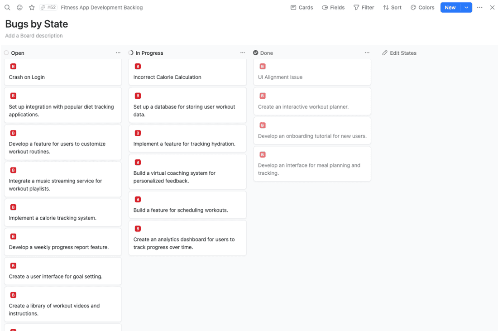
Task: Open the Cards menu
Action: coord(302,7)
